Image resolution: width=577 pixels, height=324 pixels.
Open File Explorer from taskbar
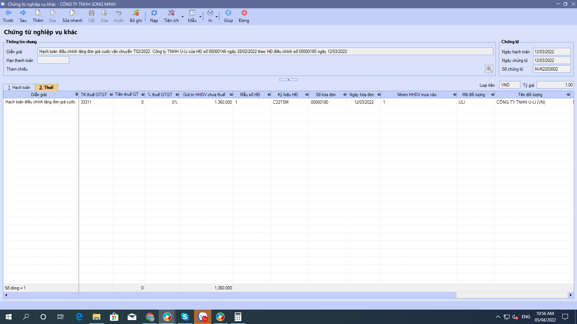click(96, 317)
